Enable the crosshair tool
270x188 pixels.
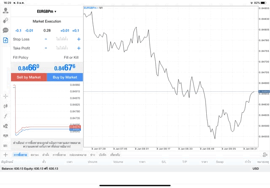coord(5,96)
